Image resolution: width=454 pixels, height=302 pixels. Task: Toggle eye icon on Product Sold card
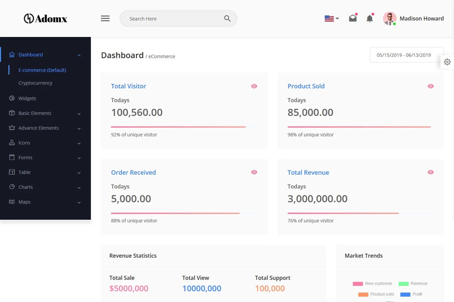tap(431, 86)
